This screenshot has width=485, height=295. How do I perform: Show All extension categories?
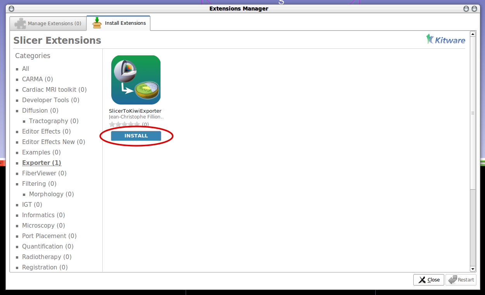tap(26, 69)
